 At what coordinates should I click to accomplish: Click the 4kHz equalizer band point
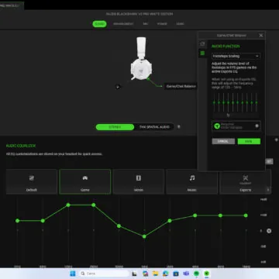[x=195, y=215]
